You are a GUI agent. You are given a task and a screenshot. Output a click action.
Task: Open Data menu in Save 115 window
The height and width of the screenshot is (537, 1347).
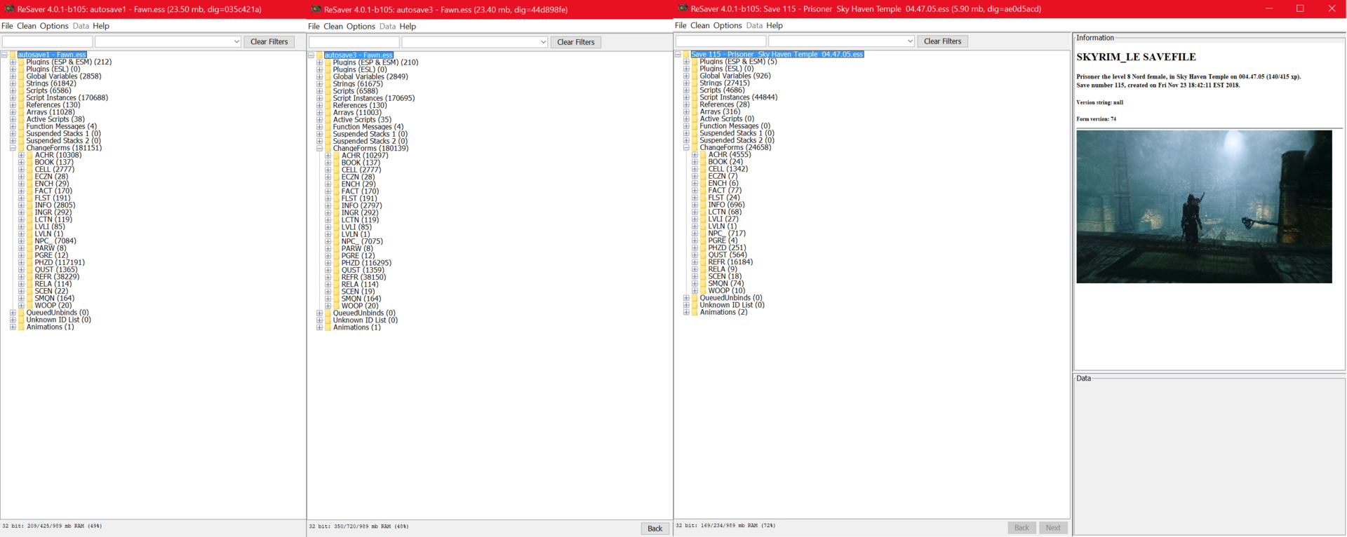coord(754,25)
